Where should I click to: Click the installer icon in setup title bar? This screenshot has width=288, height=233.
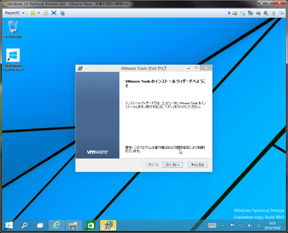[x=80, y=68]
